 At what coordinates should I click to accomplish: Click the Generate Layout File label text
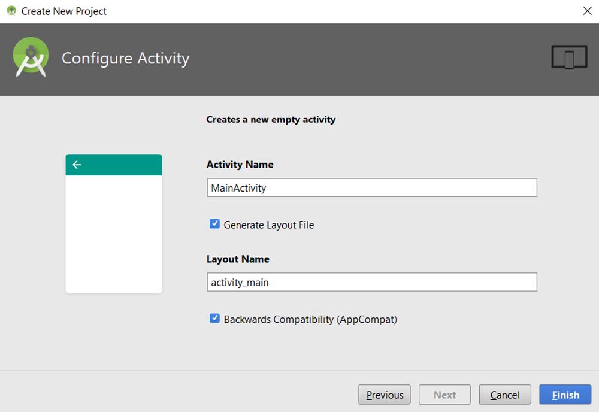click(268, 225)
